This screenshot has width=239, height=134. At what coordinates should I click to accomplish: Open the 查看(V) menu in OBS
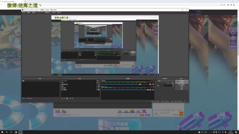[x=34, y=13]
